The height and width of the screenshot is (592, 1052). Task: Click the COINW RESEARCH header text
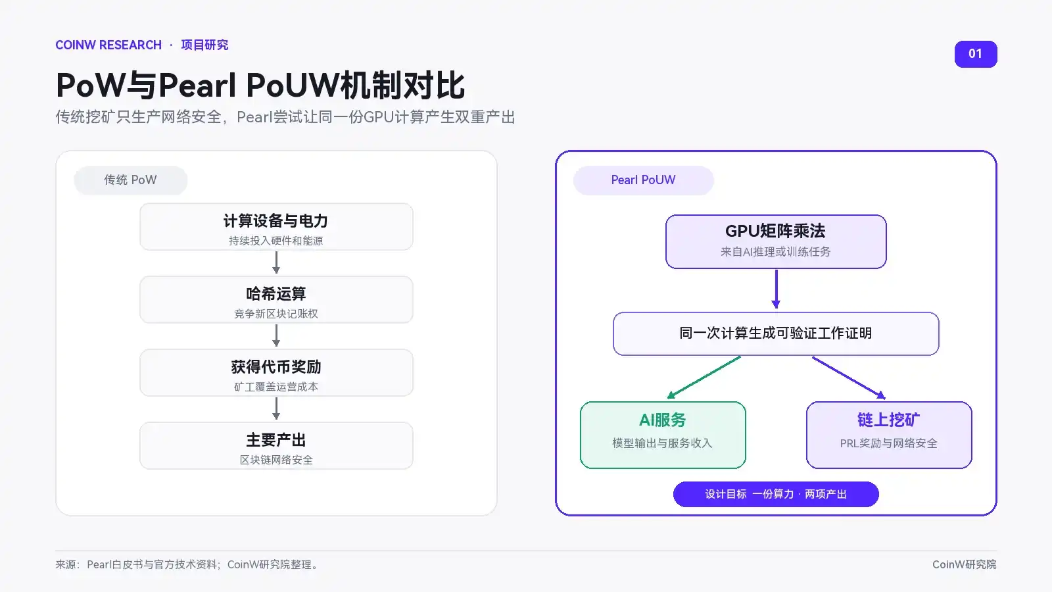pos(108,45)
